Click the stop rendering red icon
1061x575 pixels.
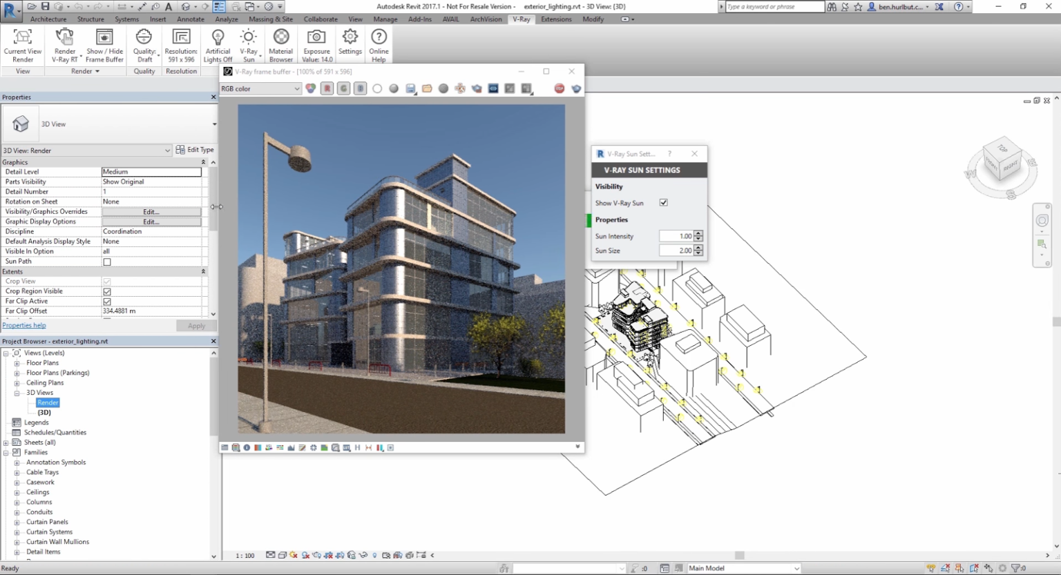(x=560, y=88)
